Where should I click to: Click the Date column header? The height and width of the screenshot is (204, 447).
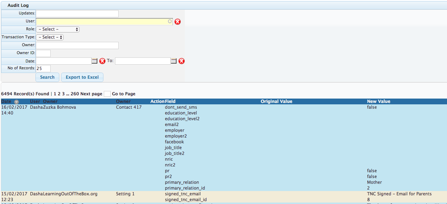click(x=6, y=101)
